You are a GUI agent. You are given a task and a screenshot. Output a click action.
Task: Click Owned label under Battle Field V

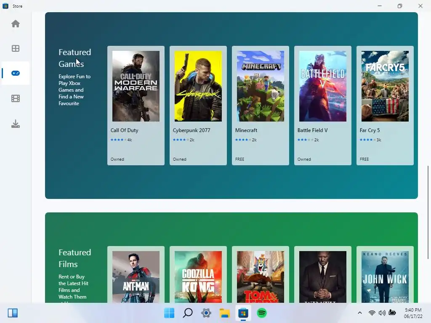pyautogui.click(x=304, y=159)
